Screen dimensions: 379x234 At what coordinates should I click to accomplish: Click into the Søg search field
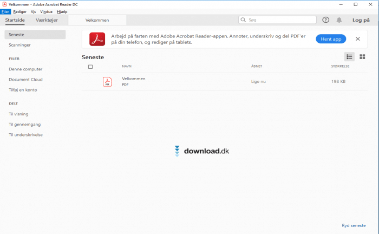[x=277, y=20]
